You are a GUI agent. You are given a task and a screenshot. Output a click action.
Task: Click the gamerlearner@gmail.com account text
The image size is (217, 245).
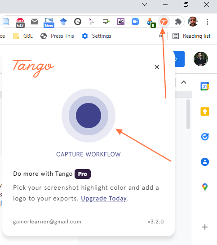click(47, 222)
